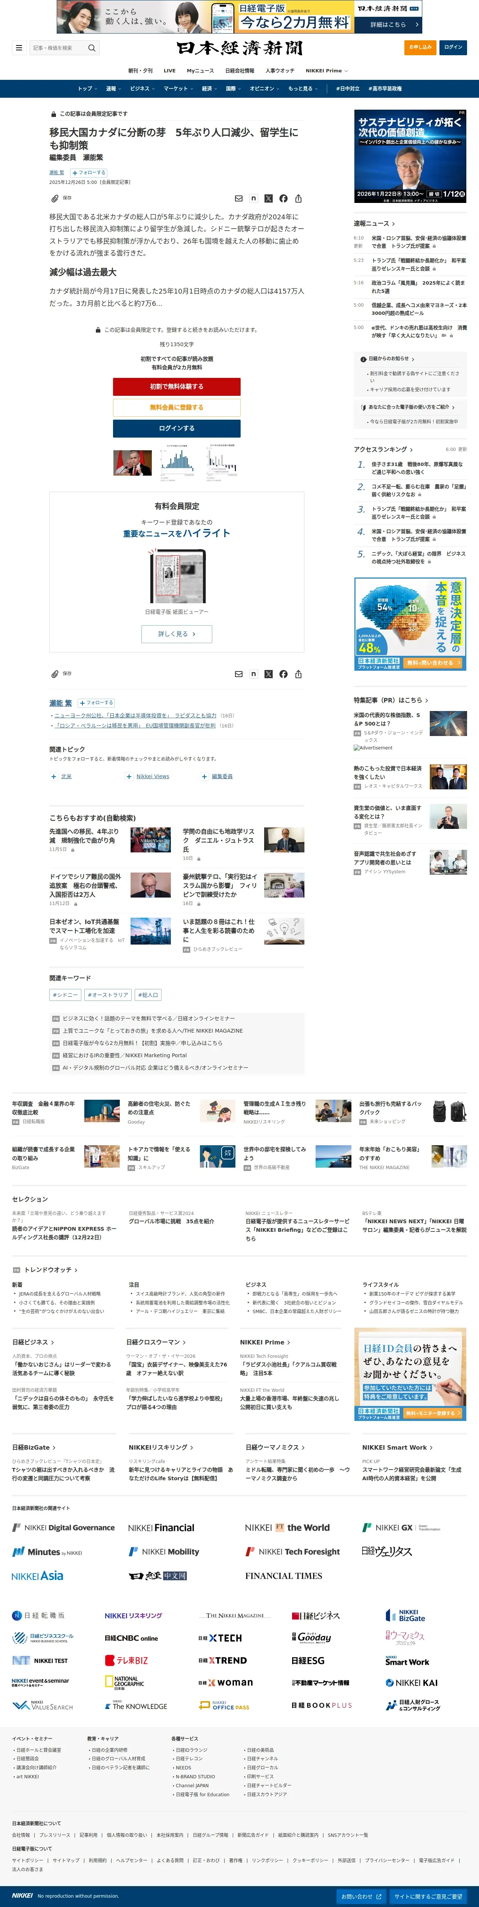Viewport: 479px width, 1907px height.
Task: Share to X, top toolbar icon
Action: 269,198
